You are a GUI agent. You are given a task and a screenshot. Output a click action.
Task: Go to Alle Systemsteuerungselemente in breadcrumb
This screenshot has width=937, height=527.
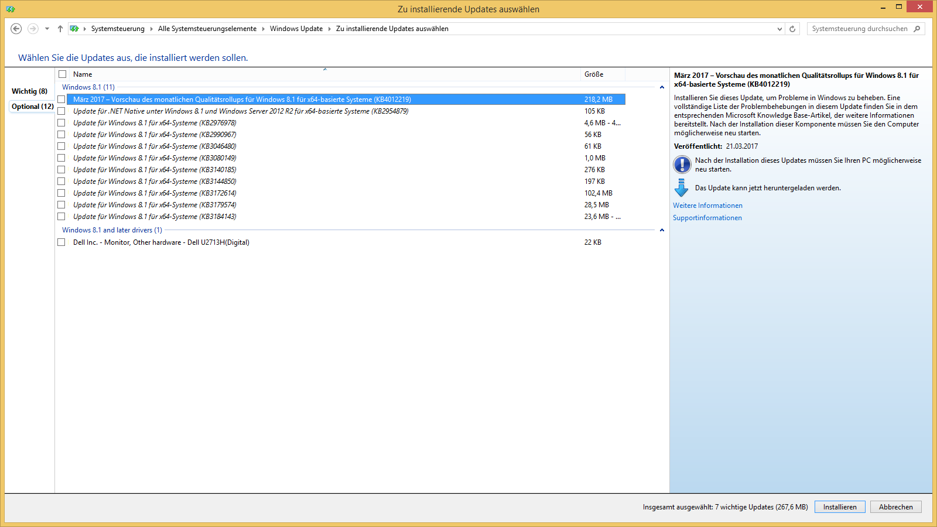(x=207, y=29)
